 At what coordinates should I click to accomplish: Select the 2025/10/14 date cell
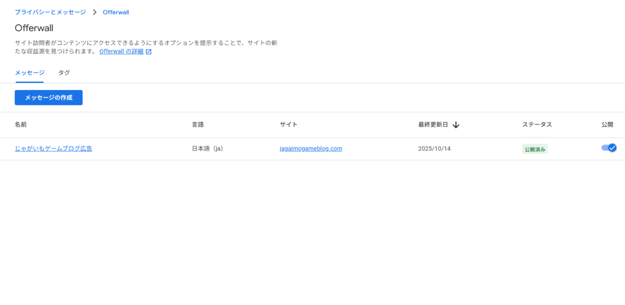434,149
